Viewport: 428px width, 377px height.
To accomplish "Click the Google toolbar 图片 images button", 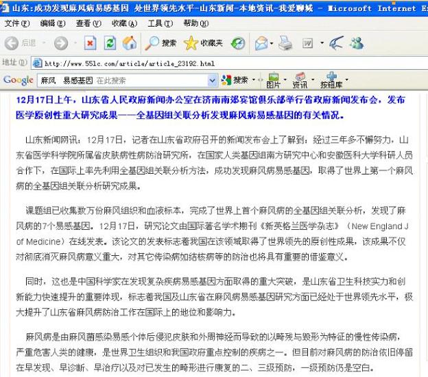I will [273, 81].
